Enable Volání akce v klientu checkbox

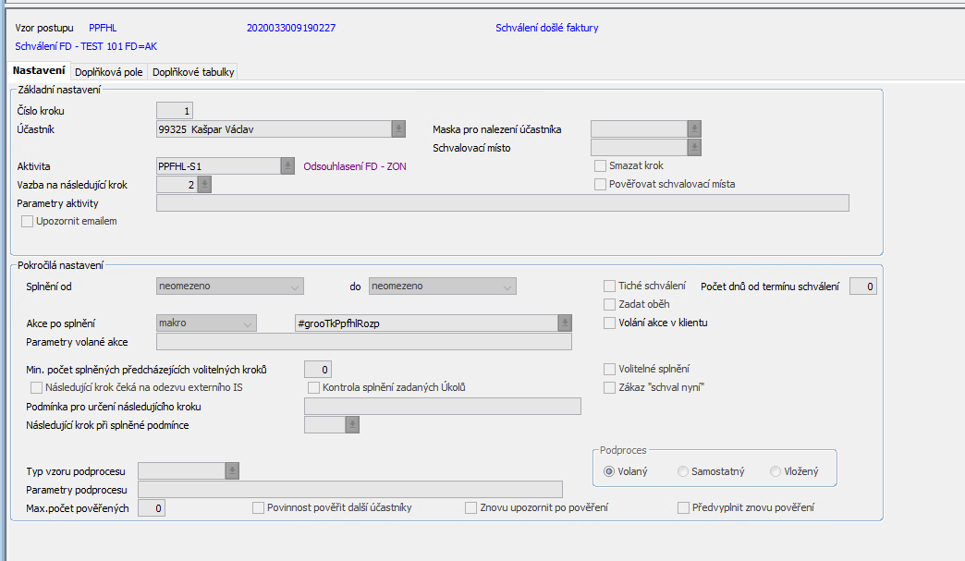(610, 323)
